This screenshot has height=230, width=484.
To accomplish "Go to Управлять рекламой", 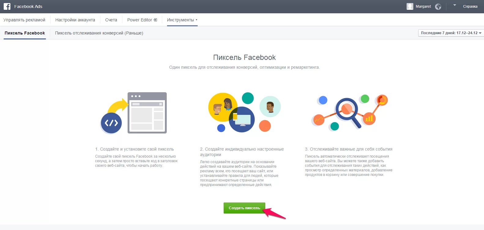I will coord(24,20).
